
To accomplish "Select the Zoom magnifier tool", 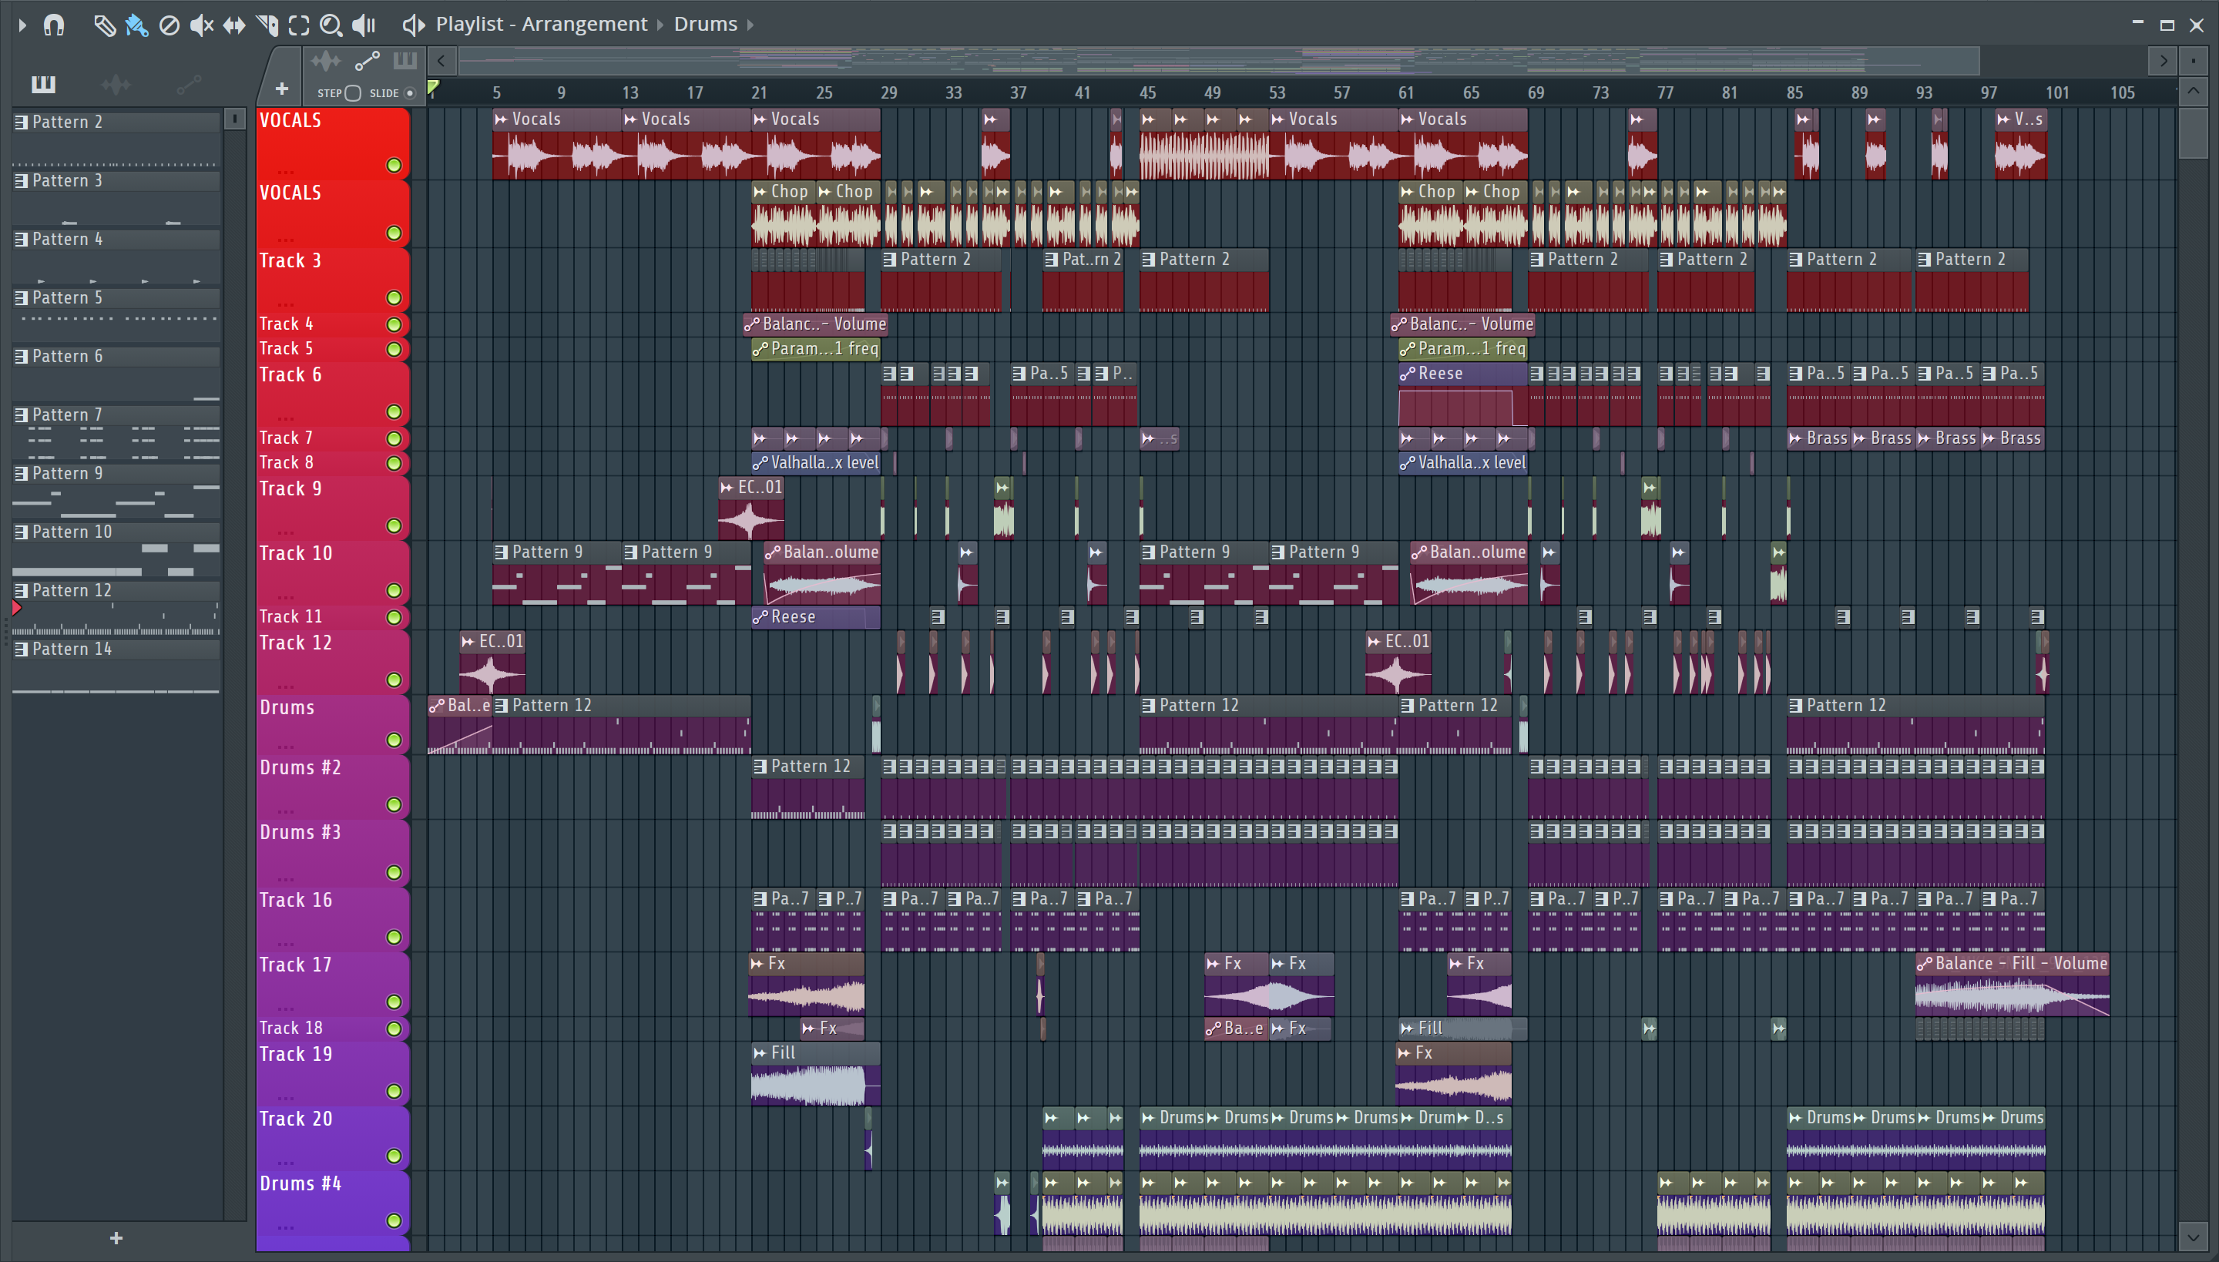I will (x=331, y=25).
